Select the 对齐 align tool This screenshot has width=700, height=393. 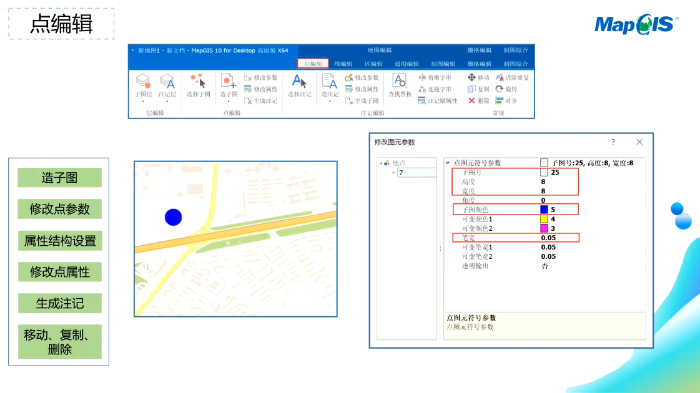tap(506, 101)
